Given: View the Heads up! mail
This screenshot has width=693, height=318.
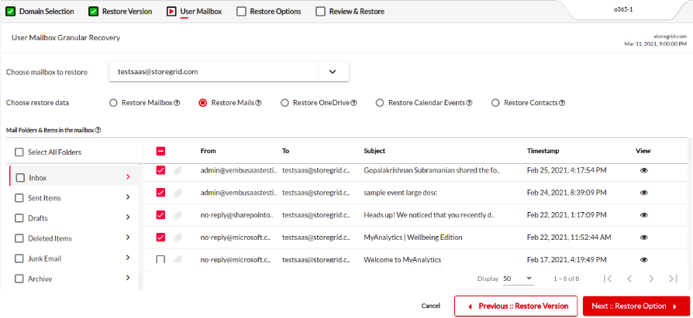Looking at the screenshot, I should coord(644,215).
